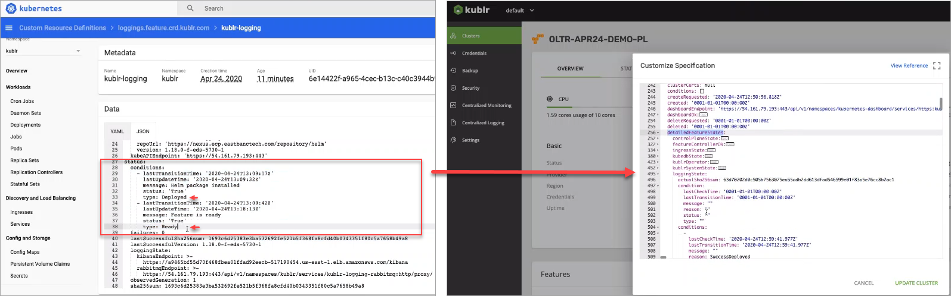Switch to the YAML tab in Data panel
The image size is (951, 296).
tap(117, 131)
